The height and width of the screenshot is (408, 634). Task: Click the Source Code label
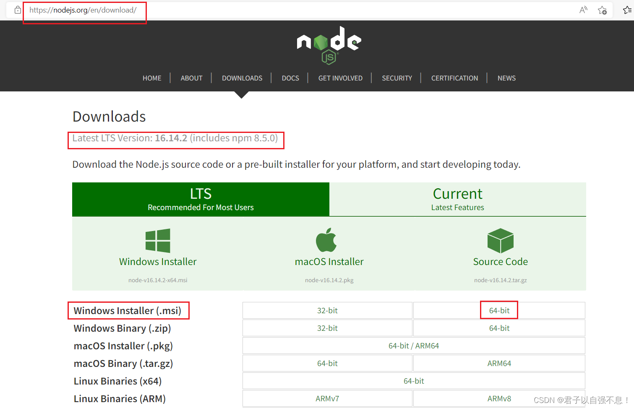(501, 262)
